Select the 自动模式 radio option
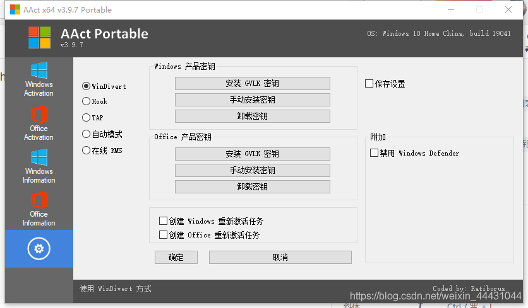The width and height of the screenshot is (528, 308). [x=86, y=134]
